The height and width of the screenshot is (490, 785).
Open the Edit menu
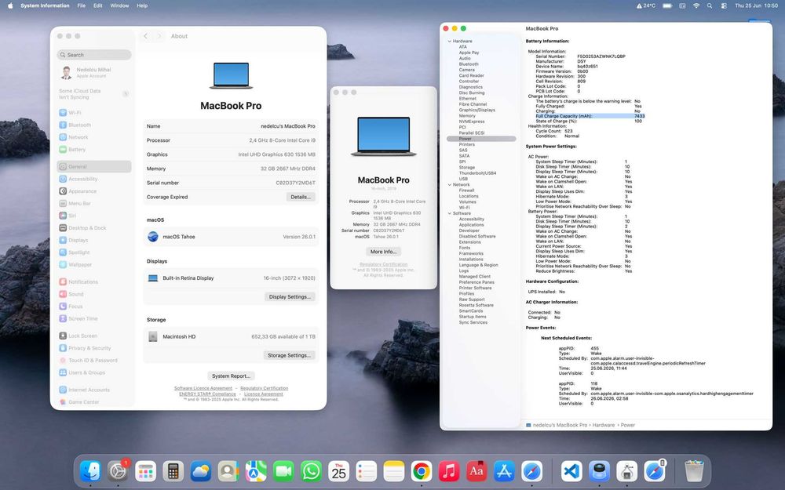click(97, 5)
